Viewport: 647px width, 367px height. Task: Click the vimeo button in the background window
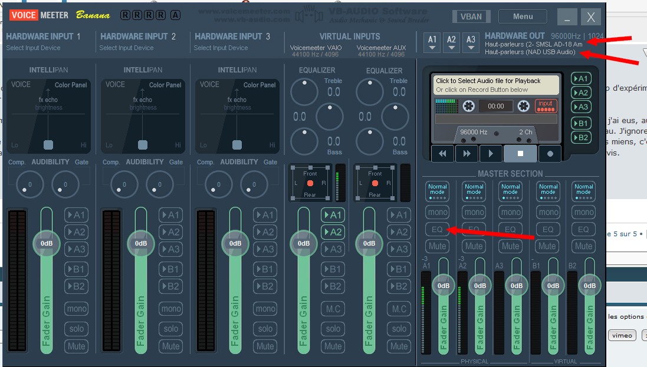pos(622,335)
